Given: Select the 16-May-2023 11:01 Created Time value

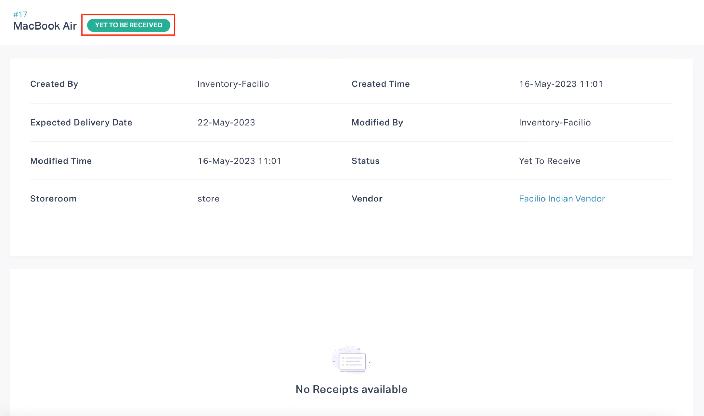Looking at the screenshot, I should tap(561, 84).
